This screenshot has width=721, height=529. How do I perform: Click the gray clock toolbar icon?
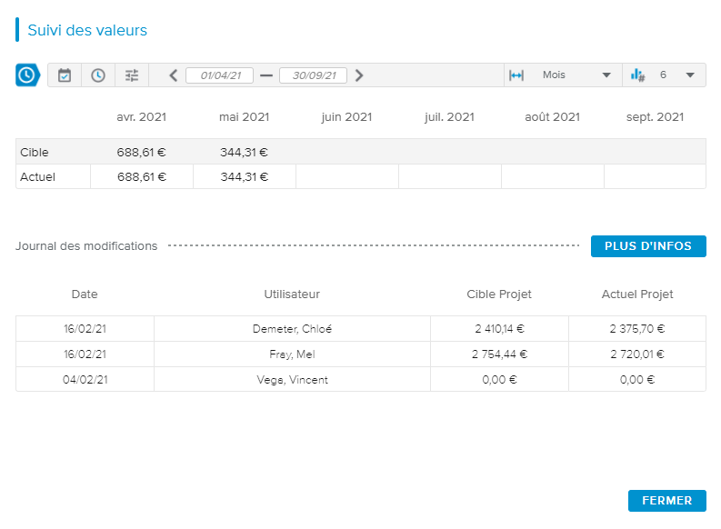click(97, 75)
